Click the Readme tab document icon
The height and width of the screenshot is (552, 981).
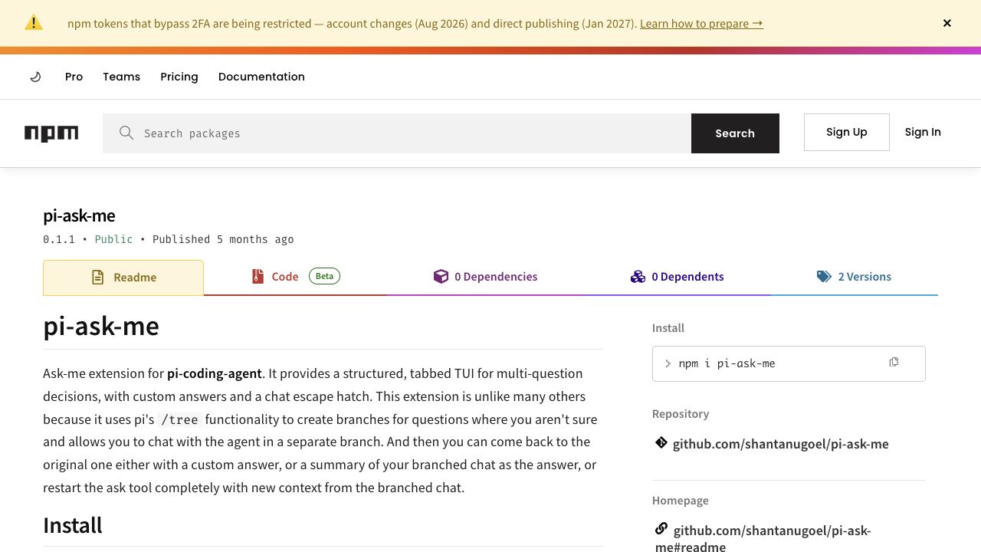pos(98,278)
